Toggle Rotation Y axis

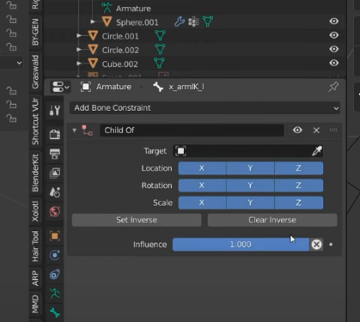coord(250,185)
